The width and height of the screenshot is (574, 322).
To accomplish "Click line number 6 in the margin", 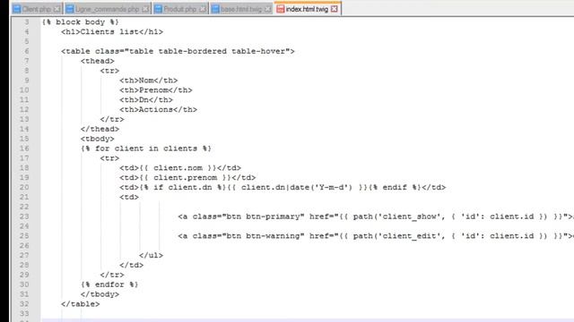I will click(x=26, y=51).
